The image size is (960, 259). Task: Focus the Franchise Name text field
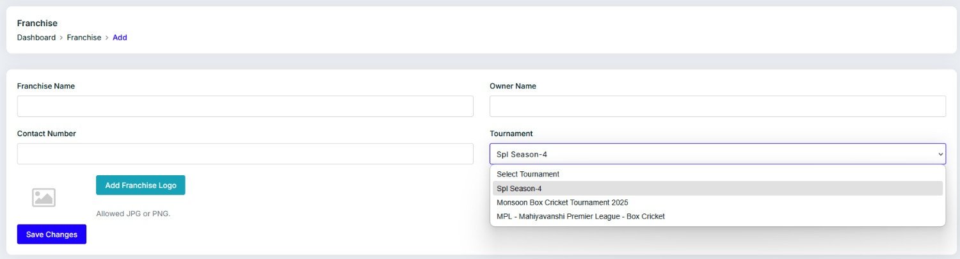coord(245,106)
